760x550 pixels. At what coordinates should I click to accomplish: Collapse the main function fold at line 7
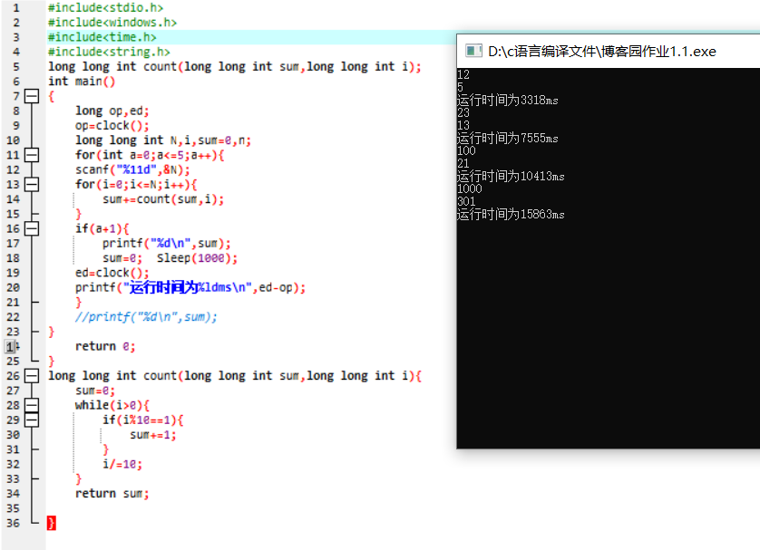pyautogui.click(x=32, y=96)
